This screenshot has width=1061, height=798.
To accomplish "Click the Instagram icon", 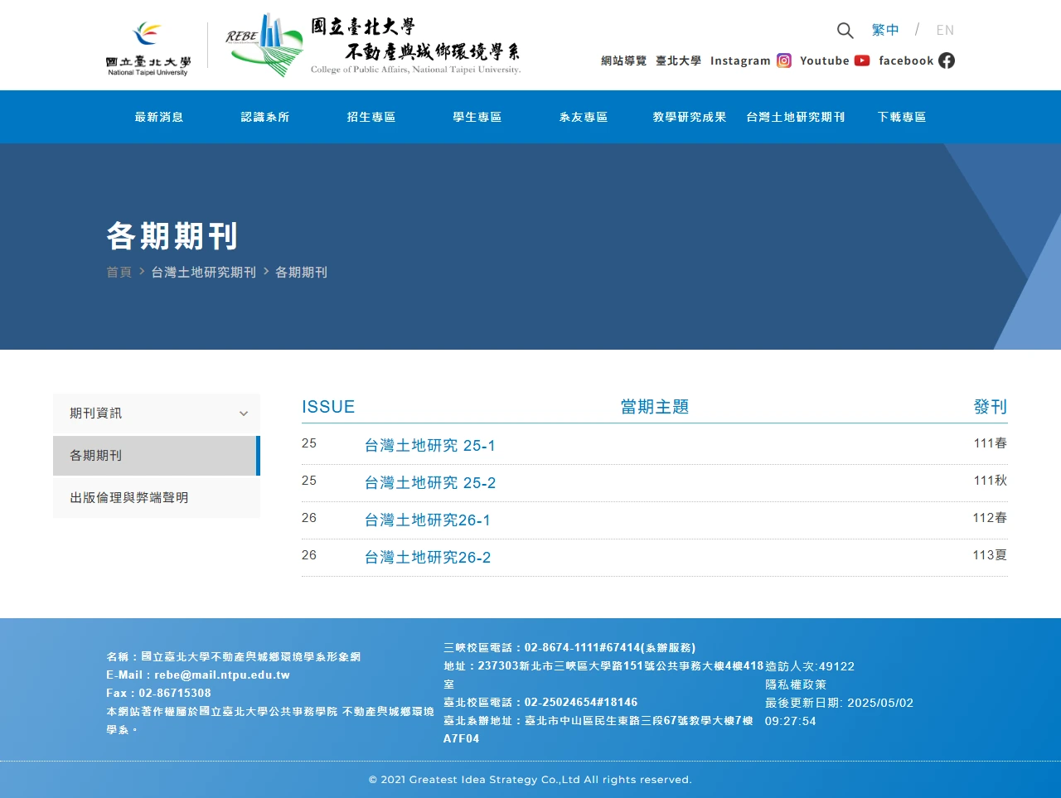I will [x=784, y=60].
